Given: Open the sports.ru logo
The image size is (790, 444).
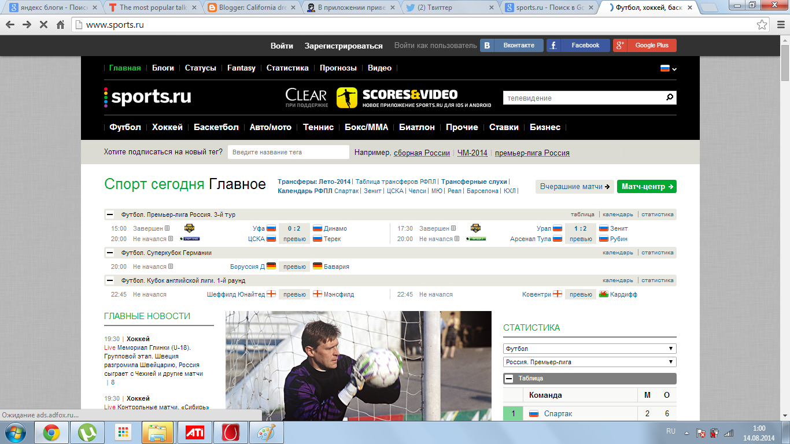Looking at the screenshot, I should 147,97.
